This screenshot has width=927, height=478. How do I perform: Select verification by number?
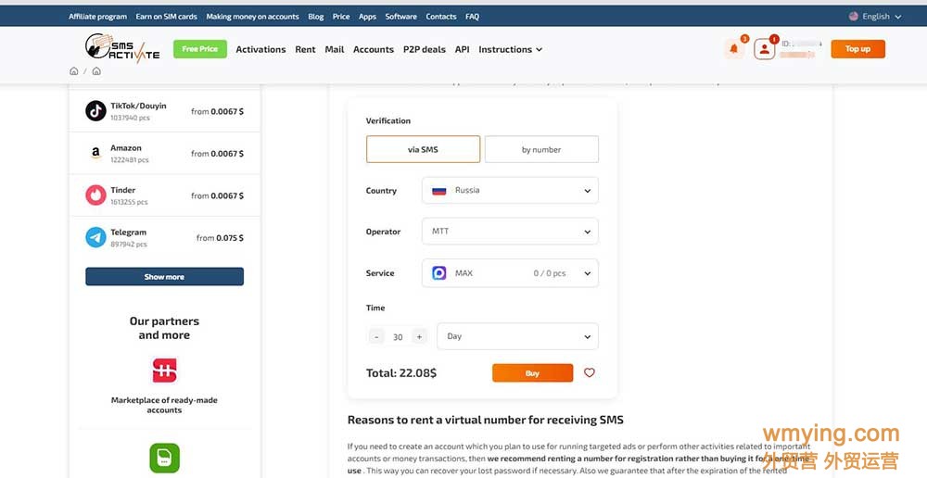point(541,149)
